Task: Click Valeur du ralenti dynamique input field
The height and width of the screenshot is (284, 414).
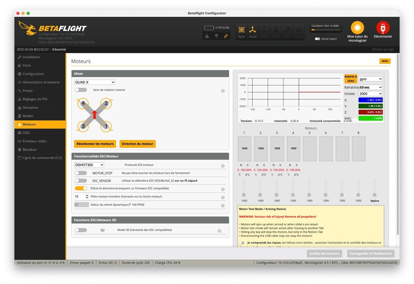Action: (x=81, y=205)
